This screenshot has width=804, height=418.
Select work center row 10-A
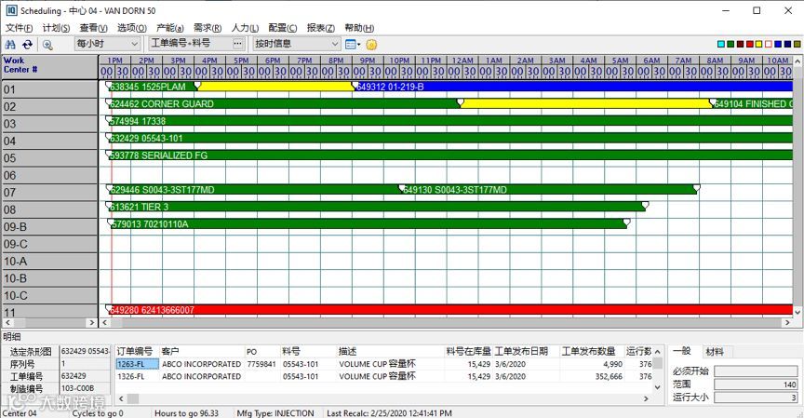[x=49, y=261]
